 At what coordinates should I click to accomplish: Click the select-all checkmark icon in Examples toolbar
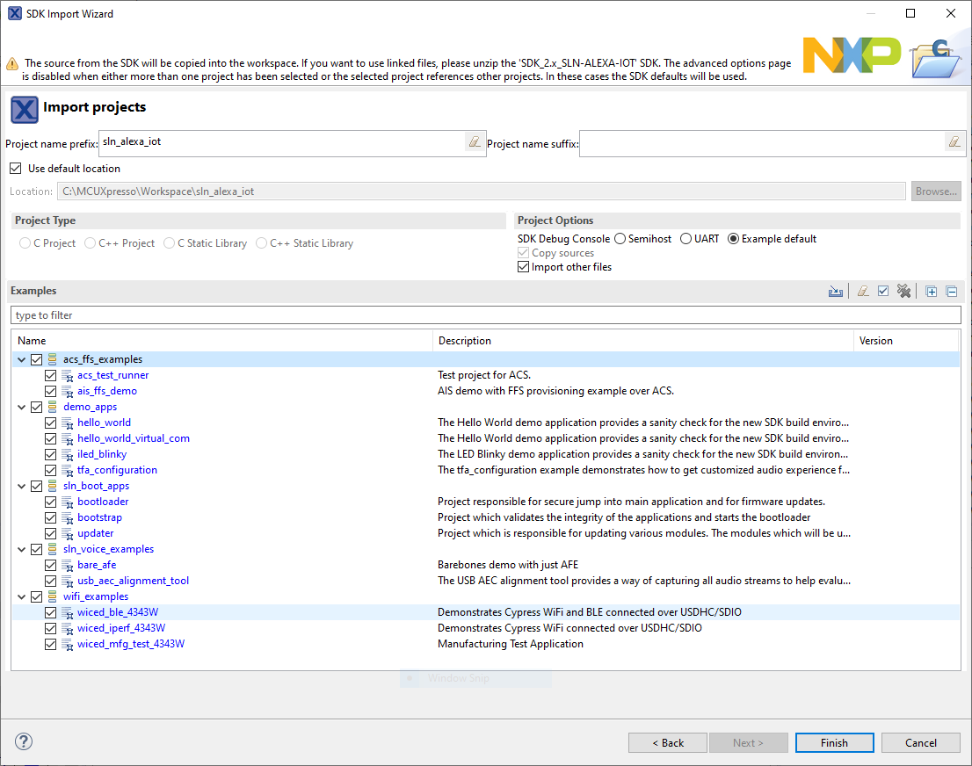[883, 292]
